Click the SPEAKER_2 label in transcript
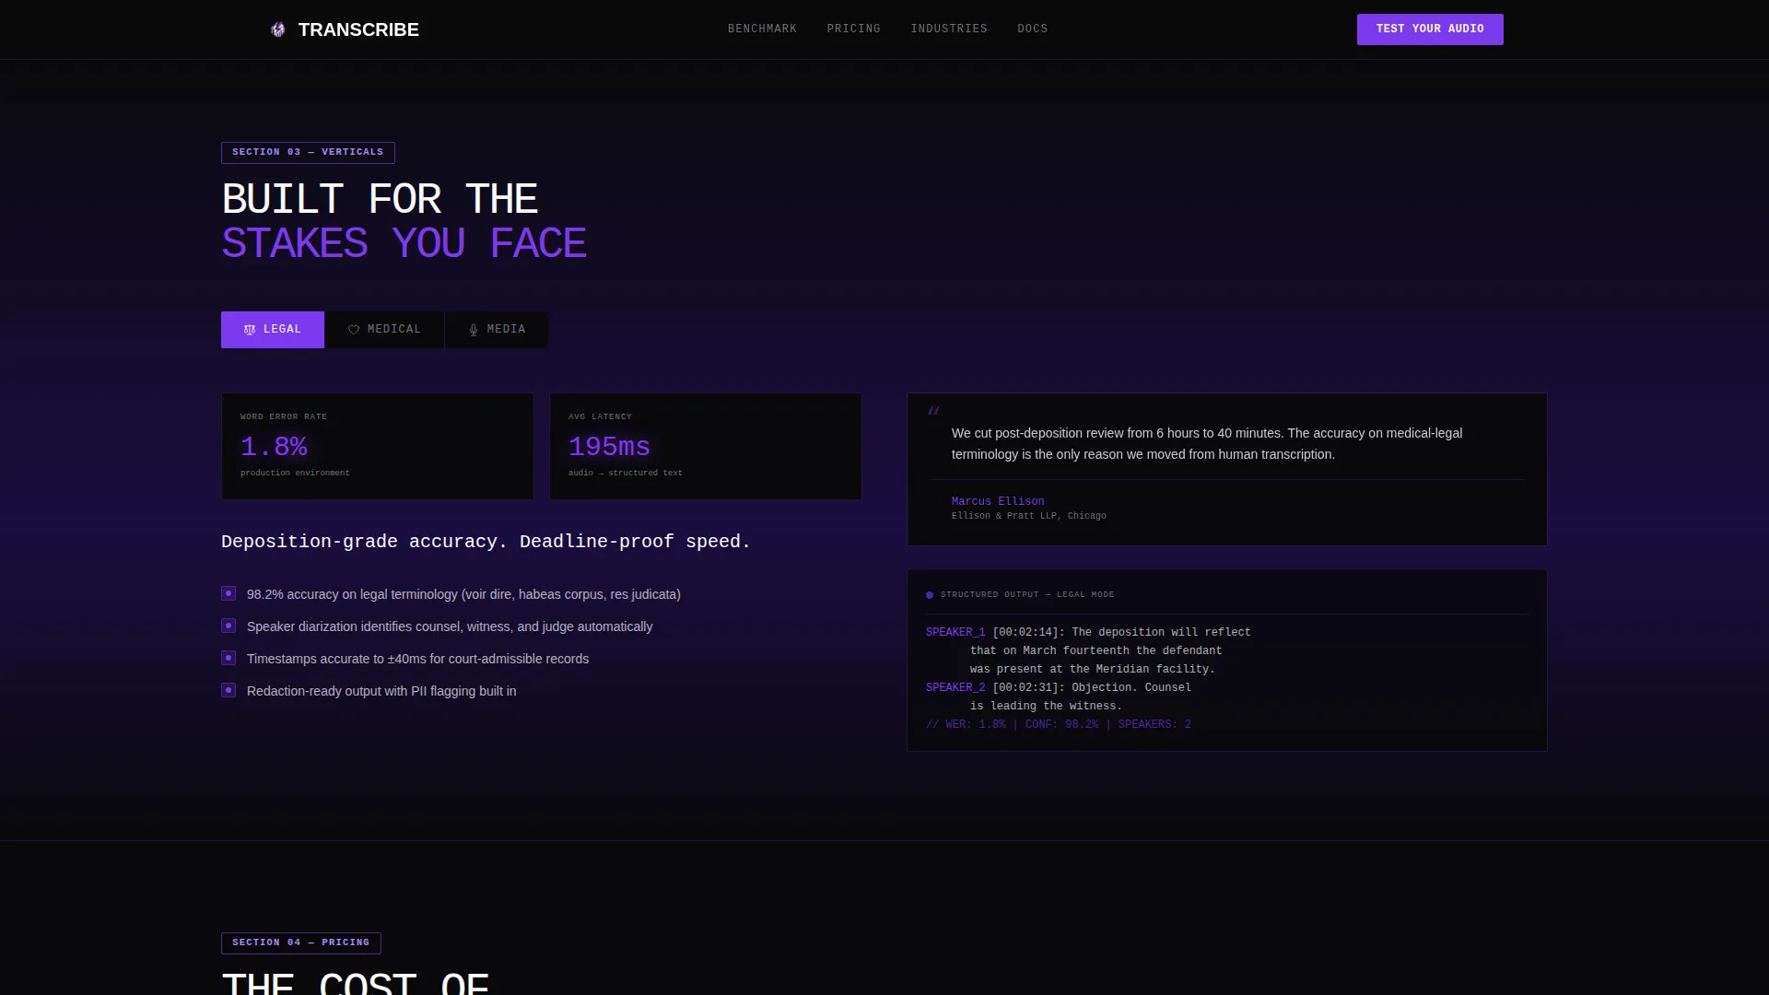Image resolution: width=1769 pixels, height=995 pixels. (955, 687)
